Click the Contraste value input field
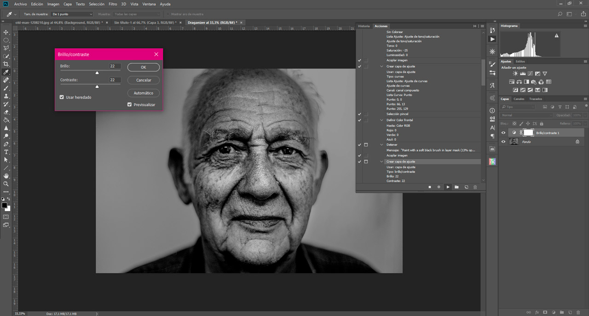This screenshot has width=589, height=316. pos(115,80)
